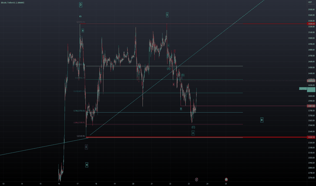Viewport: 316px width, 186px height.
Task: Select the 0.5(24296.73) Fibonacci level label
Action: coord(80,78)
